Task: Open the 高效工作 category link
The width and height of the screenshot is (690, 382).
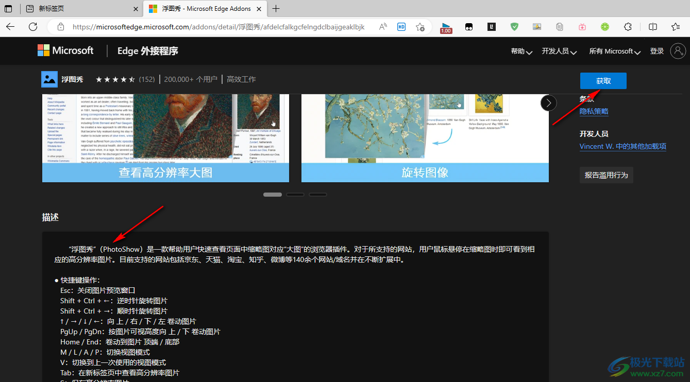Action: click(241, 79)
